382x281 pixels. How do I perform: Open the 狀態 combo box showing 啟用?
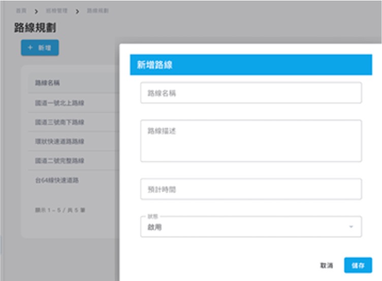tap(251, 227)
